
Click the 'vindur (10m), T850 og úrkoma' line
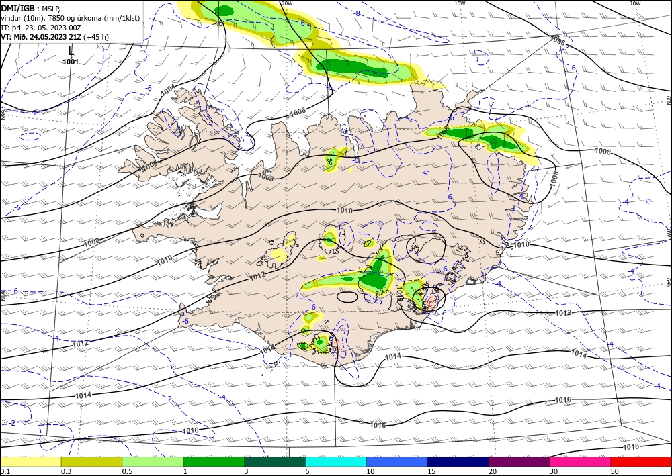pyautogui.click(x=71, y=18)
